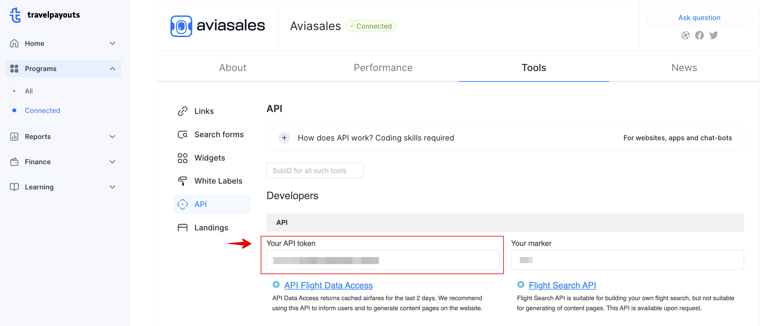Open the Search forms section icon
Viewport: 776px width, 326px height.
coord(182,134)
